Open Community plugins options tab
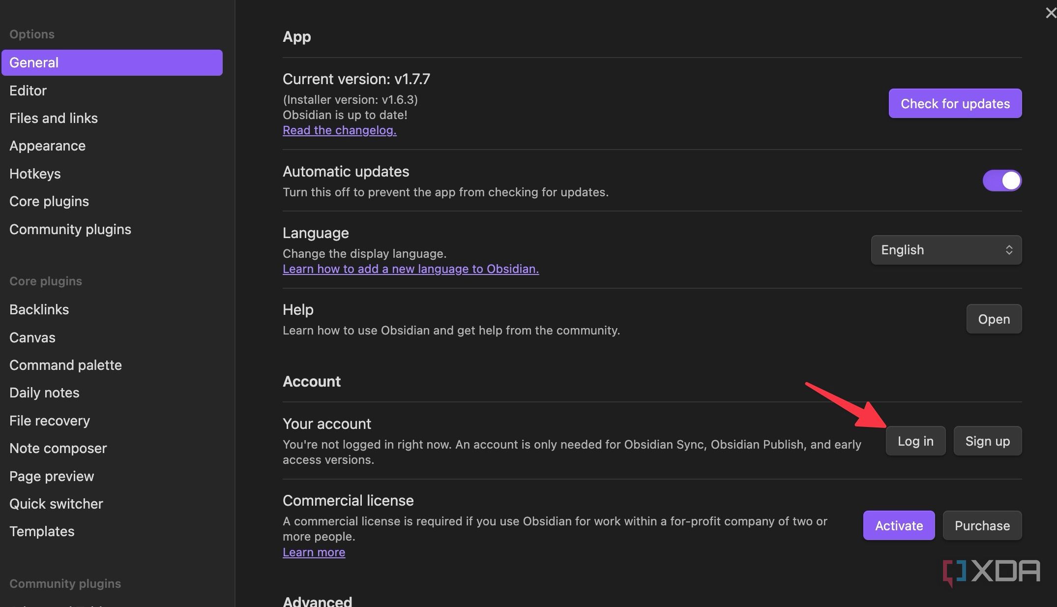Viewport: 1057px width, 607px height. pyautogui.click(x=70, y=229)
